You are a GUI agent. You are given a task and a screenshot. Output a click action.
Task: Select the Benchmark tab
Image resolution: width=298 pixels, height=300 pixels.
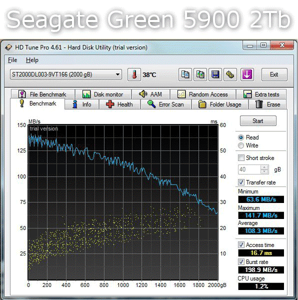[x=37, y=103]
